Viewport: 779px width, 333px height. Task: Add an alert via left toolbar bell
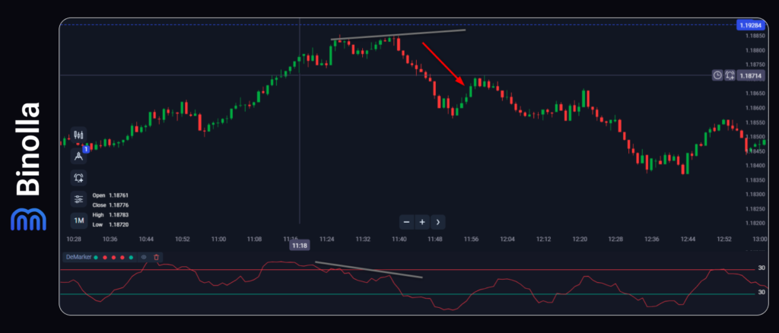[78, 178]
